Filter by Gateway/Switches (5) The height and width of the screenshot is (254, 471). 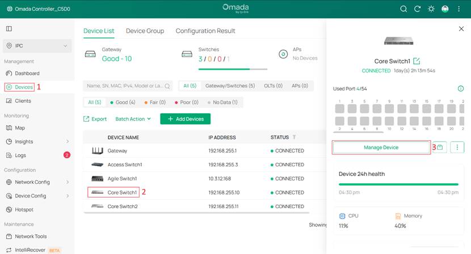(x=230, y=85)
